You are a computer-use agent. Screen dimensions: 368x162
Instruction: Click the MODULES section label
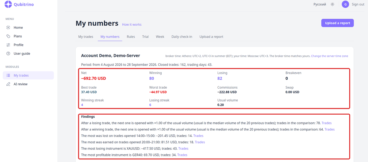12,67
